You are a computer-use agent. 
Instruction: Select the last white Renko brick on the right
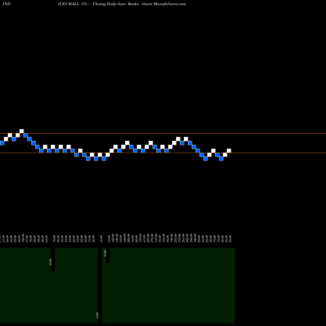pyautogui.click(x=229, y=151)
